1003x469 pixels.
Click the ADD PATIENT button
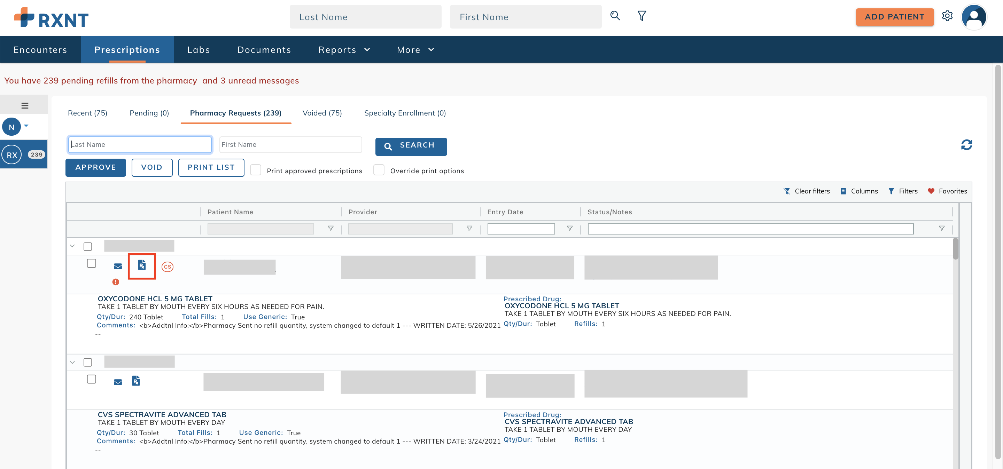coord(894,17)
